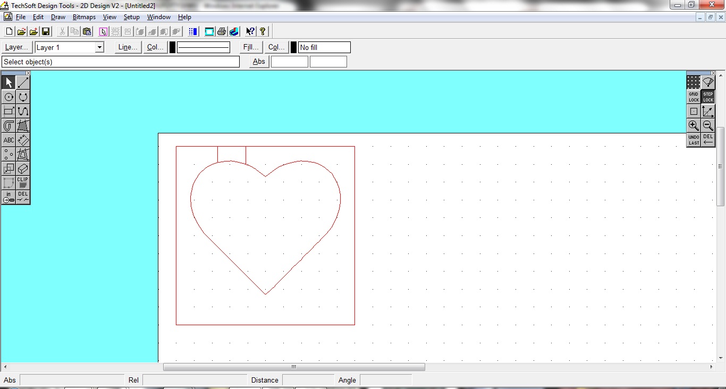This screenshot has width=726, height=389.
Task: Click the radial gauge icon in right toolbox
Action: [708, 82]
